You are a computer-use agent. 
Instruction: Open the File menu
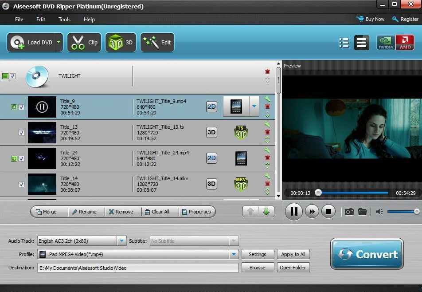(19, 20)
